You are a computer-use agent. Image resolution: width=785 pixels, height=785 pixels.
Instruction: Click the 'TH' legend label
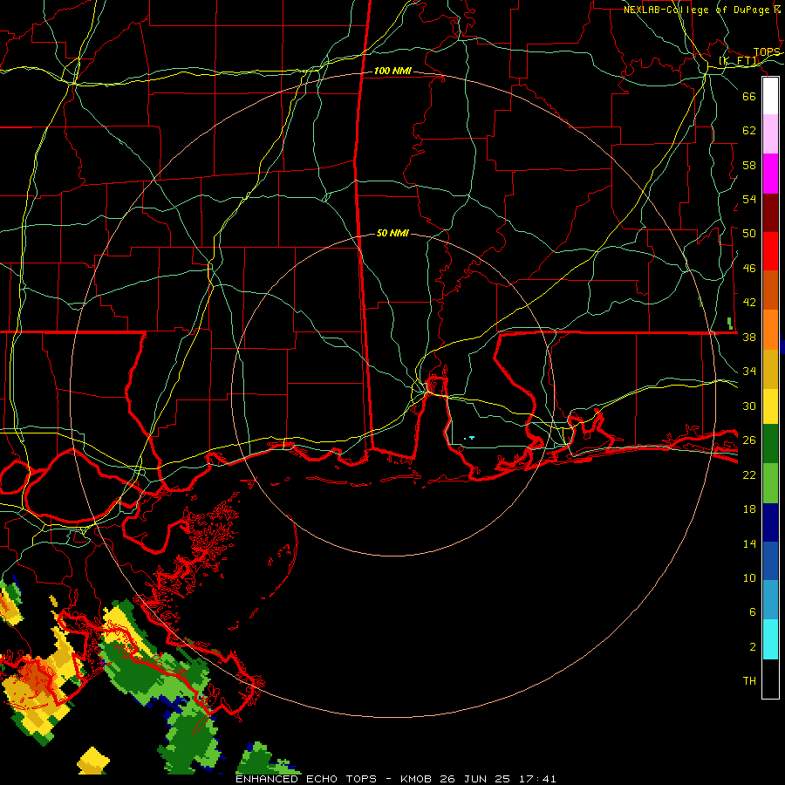point(749,681)
